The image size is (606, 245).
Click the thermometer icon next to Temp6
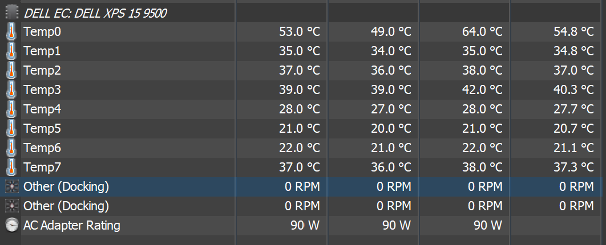[x=11, y=148]
